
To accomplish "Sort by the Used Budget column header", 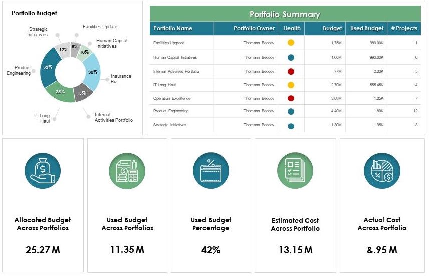I will [367, 28].
